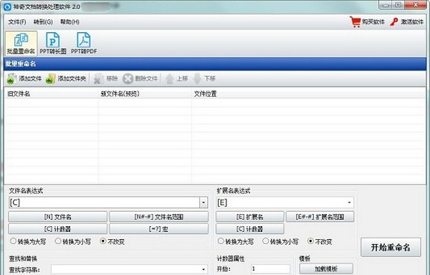
Task: Select filename 转换为小写 radio button
Action: pos(58,241)
